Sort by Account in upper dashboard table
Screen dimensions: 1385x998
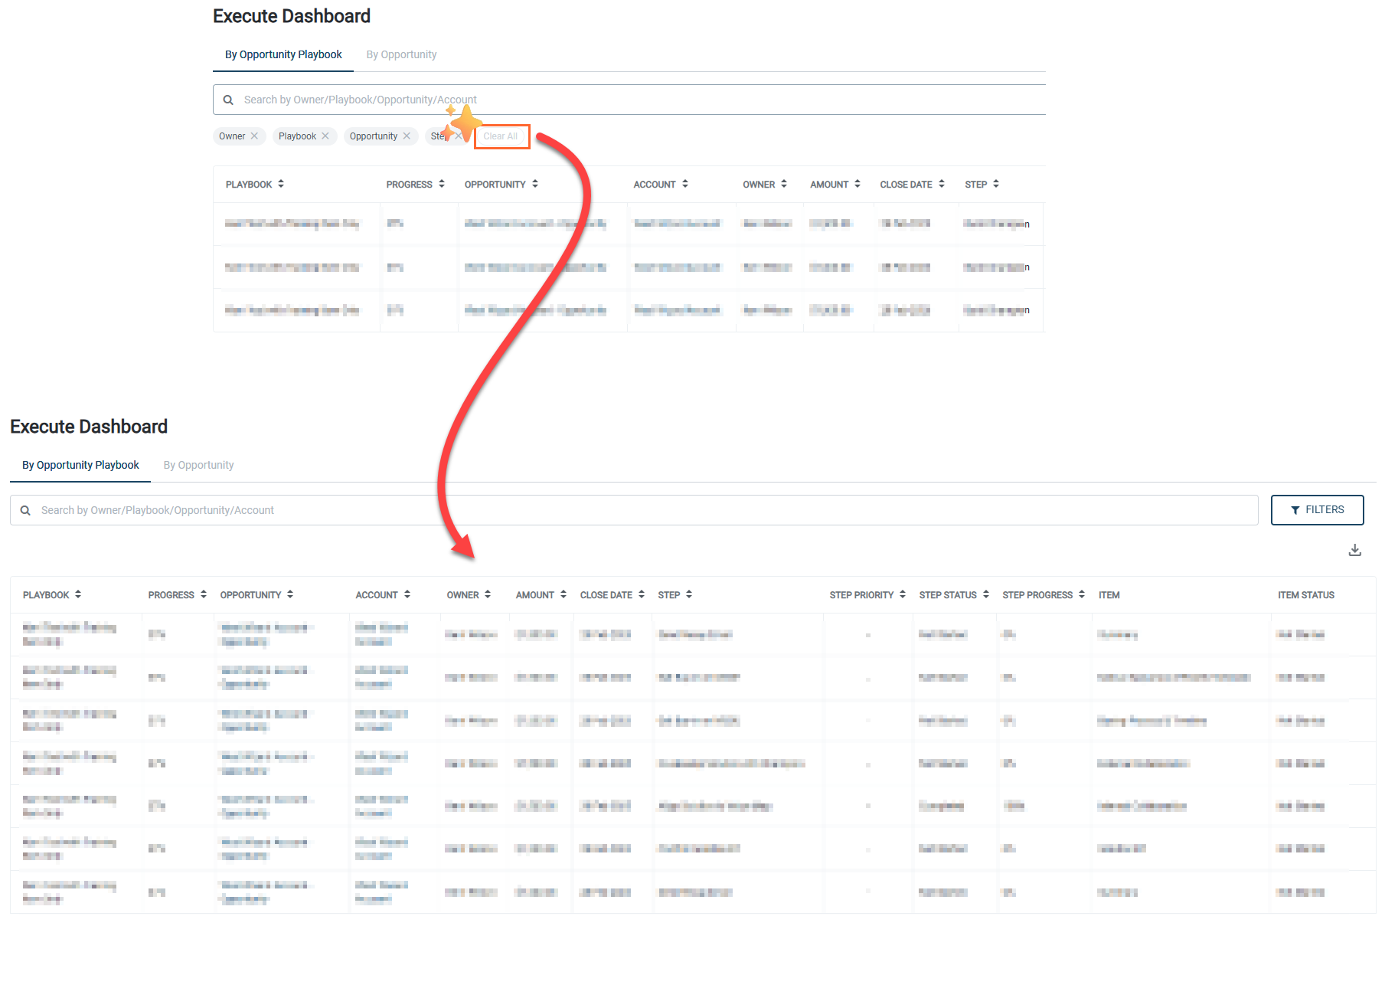tap(685, 184)
